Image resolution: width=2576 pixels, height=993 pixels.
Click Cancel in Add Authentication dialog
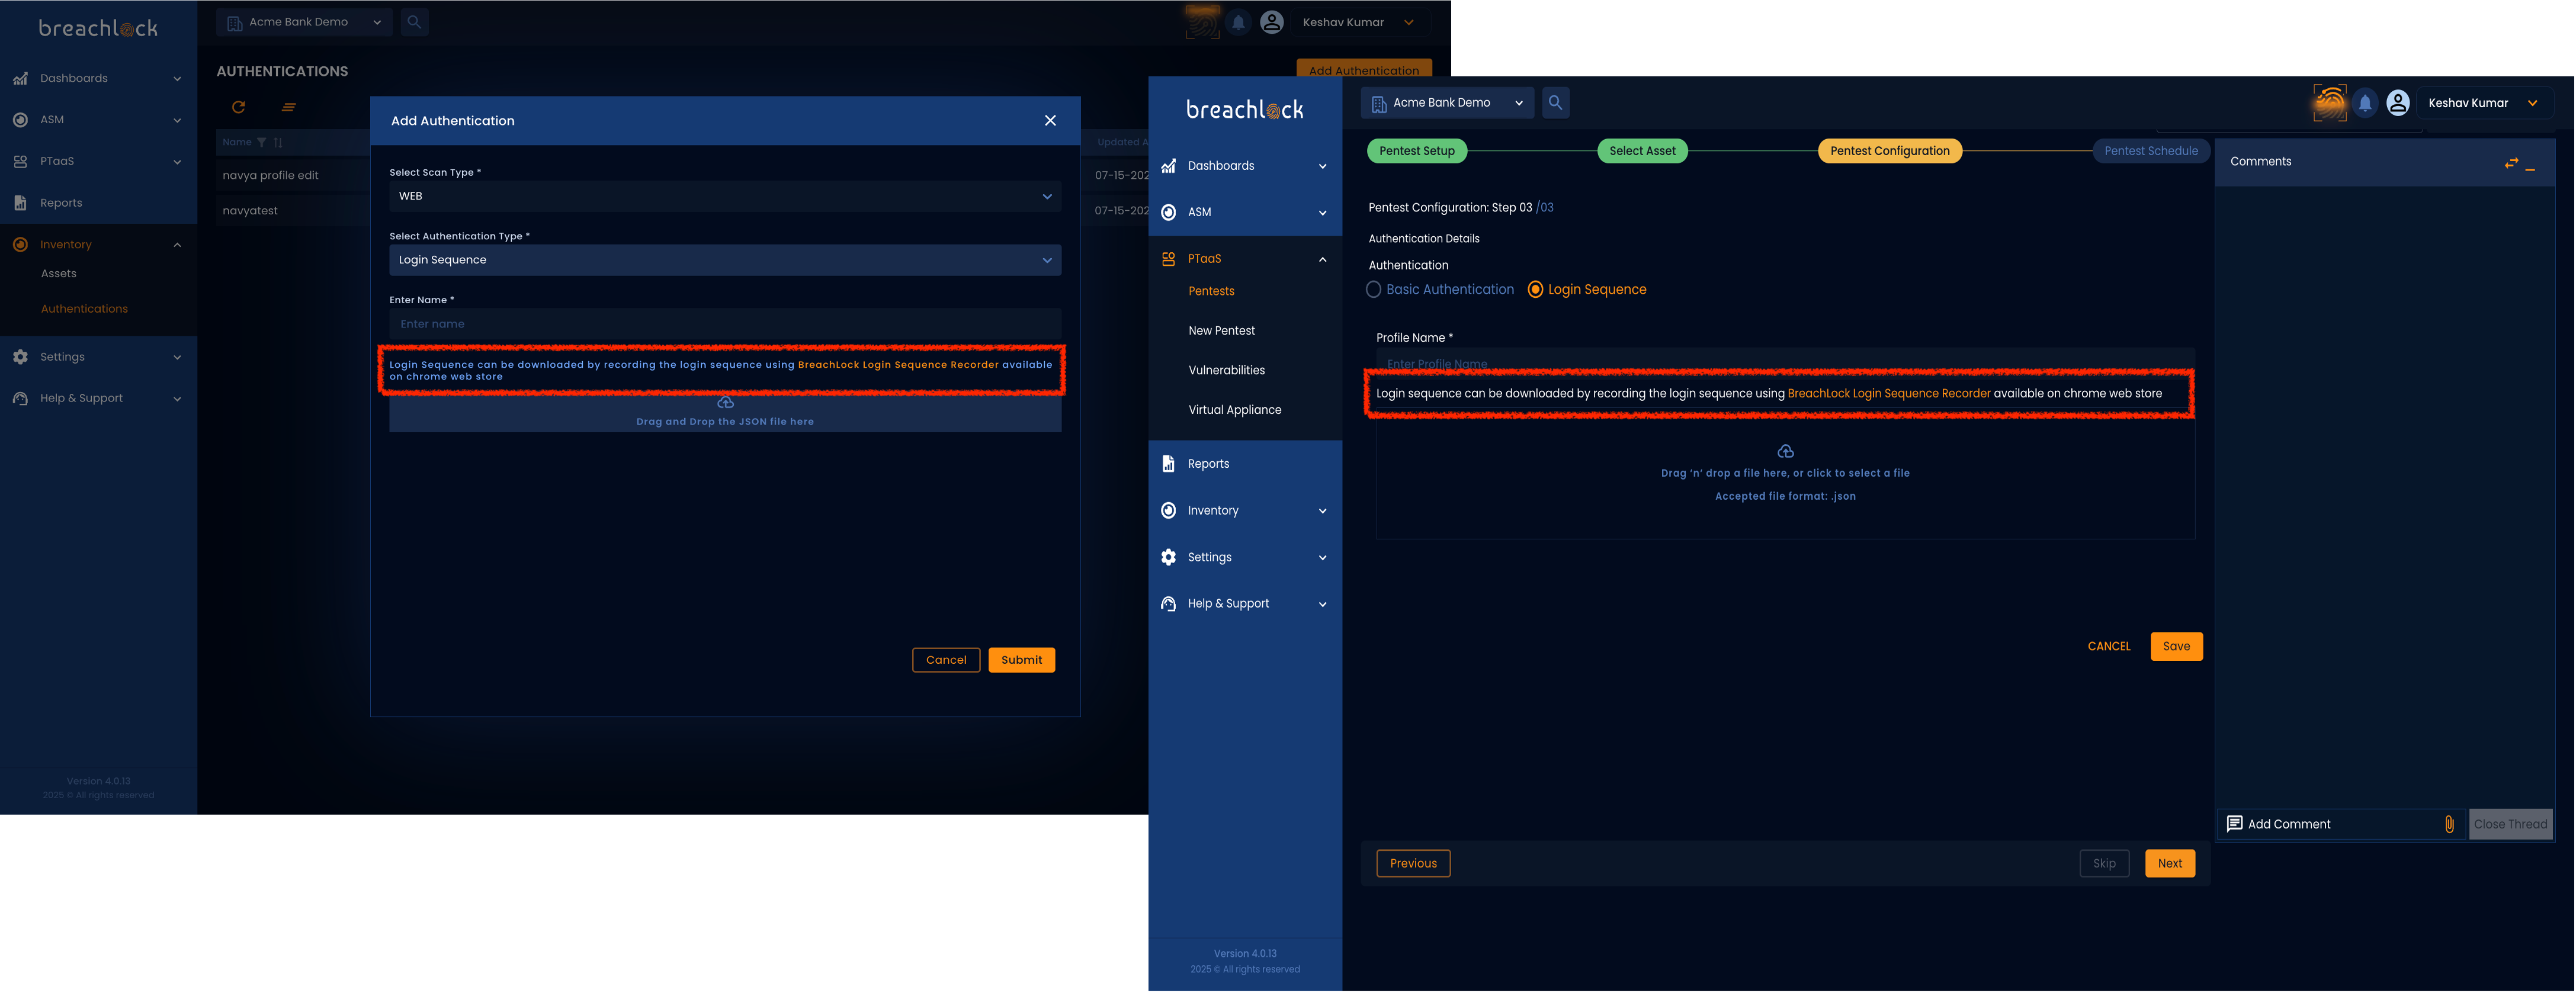pyautogui.click(x=946, y=660)
